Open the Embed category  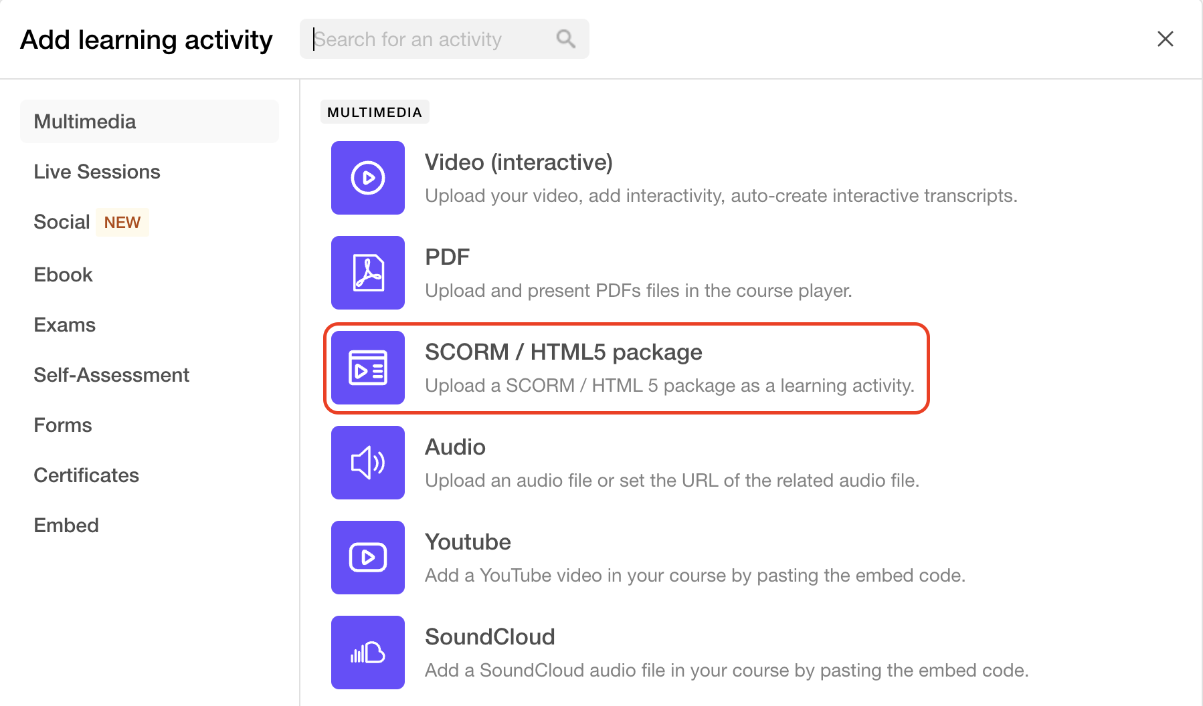pos(66,525)
